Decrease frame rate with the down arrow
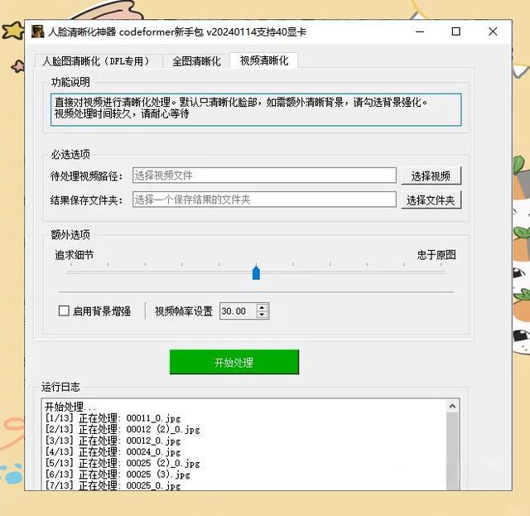Screen dimensions: 530x516 click(x=263, y=315)
